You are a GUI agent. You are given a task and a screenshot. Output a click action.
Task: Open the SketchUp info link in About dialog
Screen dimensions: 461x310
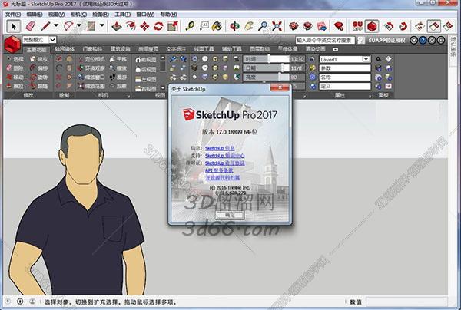click(x=220, y=148)
